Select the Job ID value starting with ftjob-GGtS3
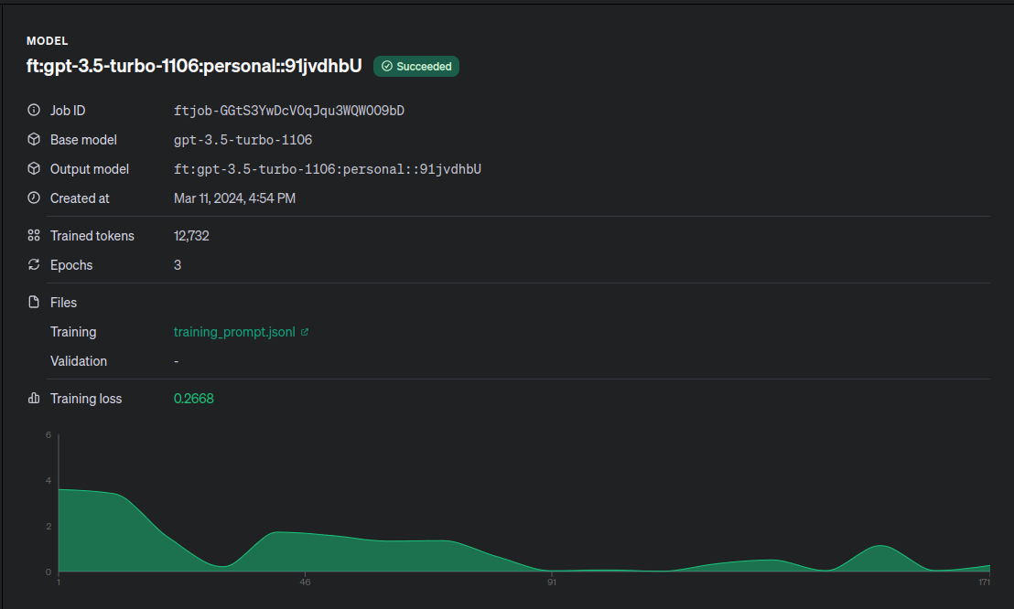Viewport: 1014px width, 609px height. tap(289, 111)
